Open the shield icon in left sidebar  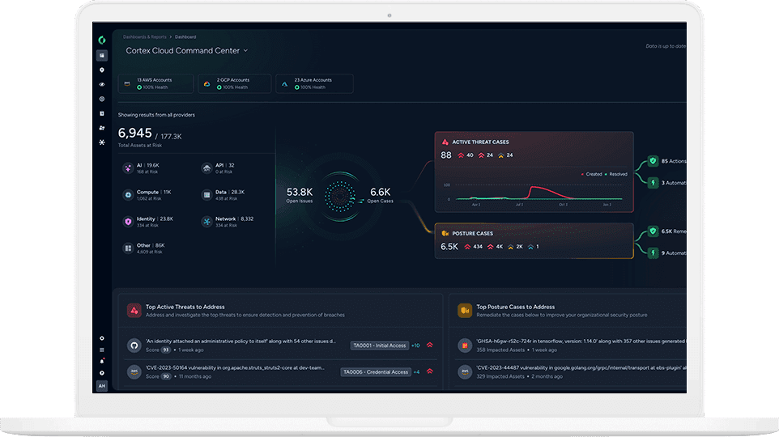click(x=102, y=70)
